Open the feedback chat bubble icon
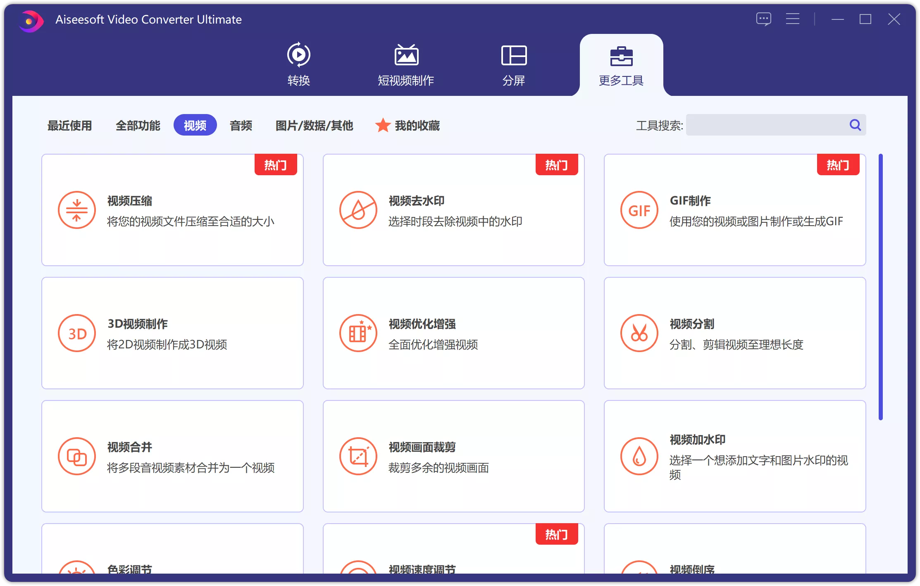The width and height of the screenshot is (920, 586). click(763, 19)
